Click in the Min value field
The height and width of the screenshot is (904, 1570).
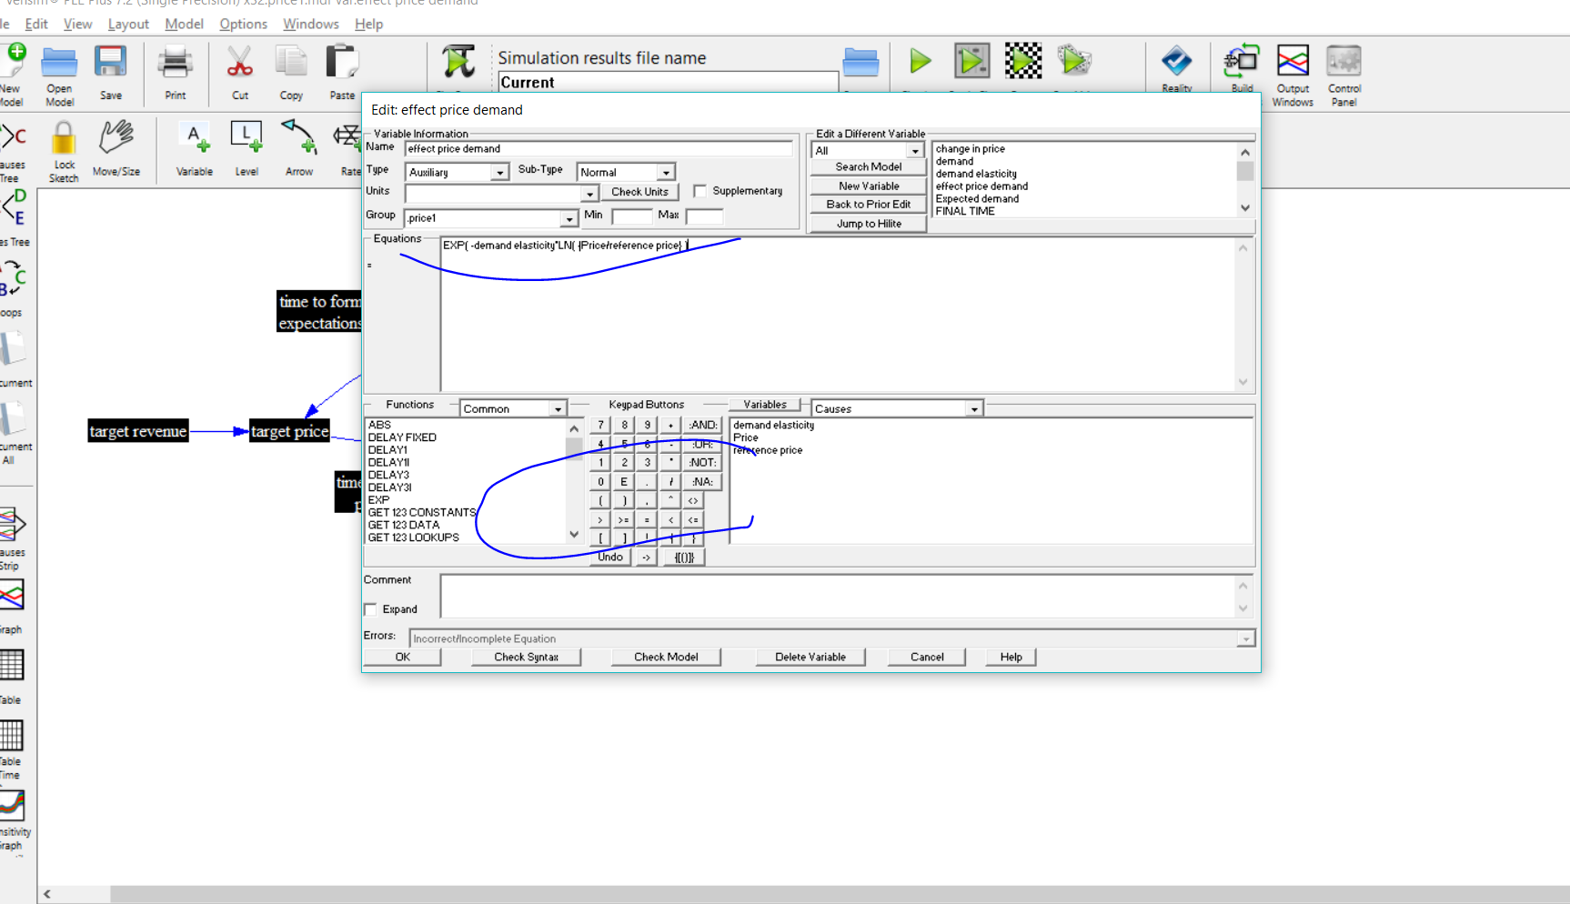[632, 216]
